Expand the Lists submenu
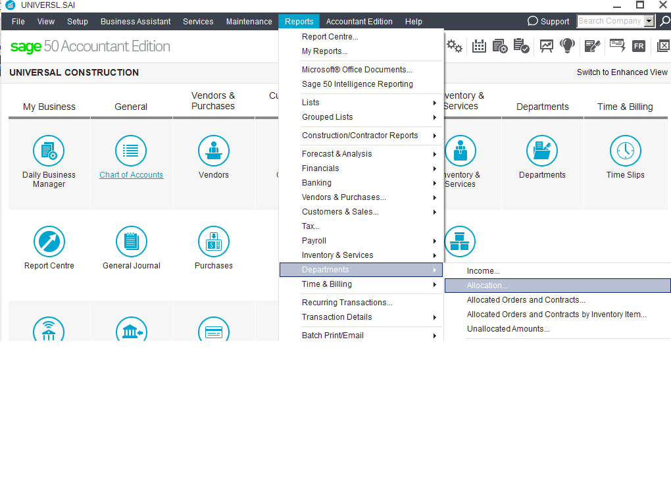The width and height of the screenshot is (671, 479). [360, 103]
